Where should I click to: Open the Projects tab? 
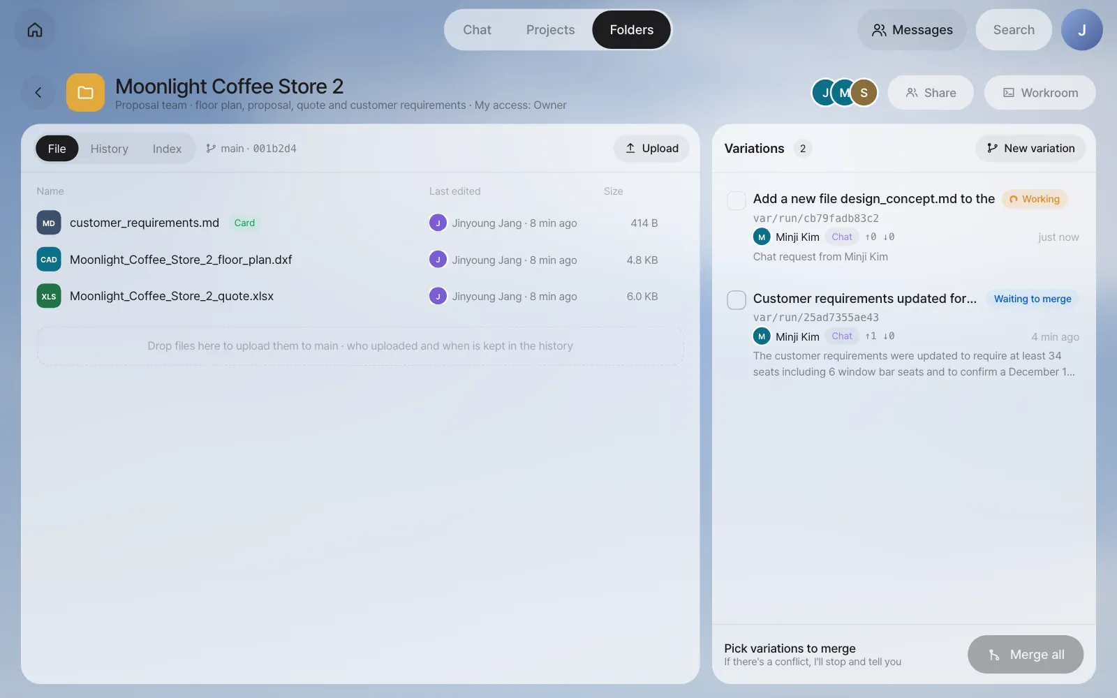tap(550, 30)
